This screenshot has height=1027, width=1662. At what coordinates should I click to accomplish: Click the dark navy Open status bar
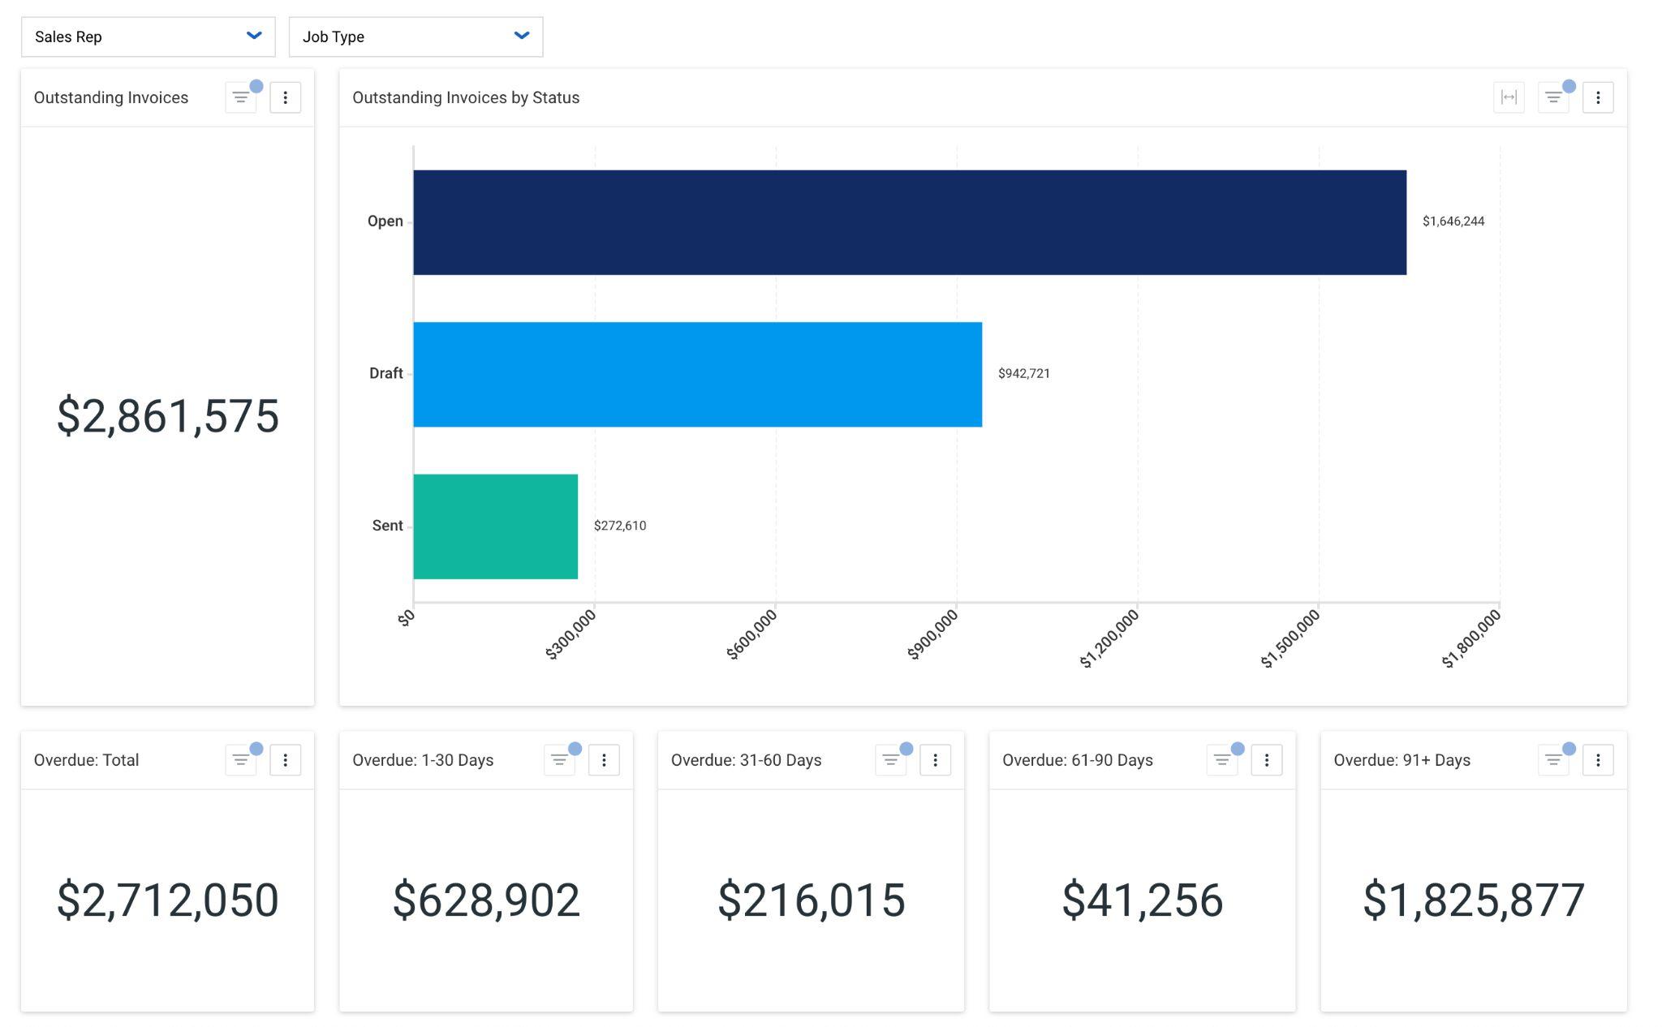(x=909, y=222)
